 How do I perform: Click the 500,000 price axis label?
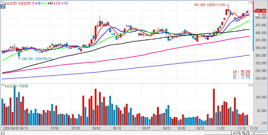click(261, 18)
